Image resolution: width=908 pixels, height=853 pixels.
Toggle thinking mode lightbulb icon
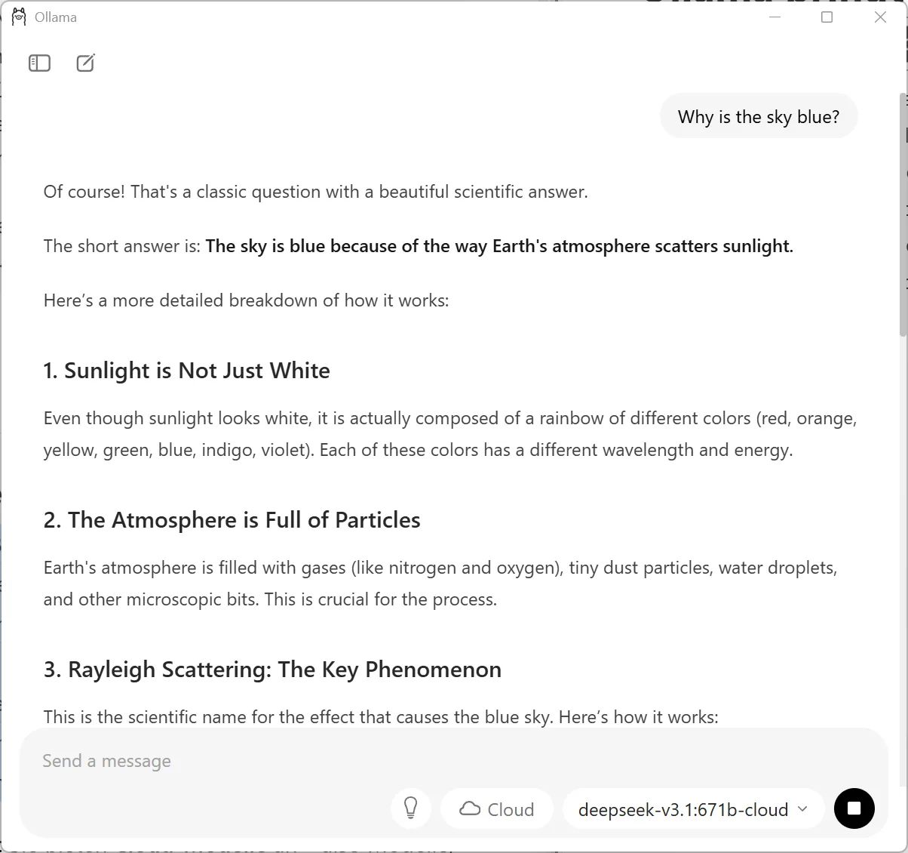point(411,808)
